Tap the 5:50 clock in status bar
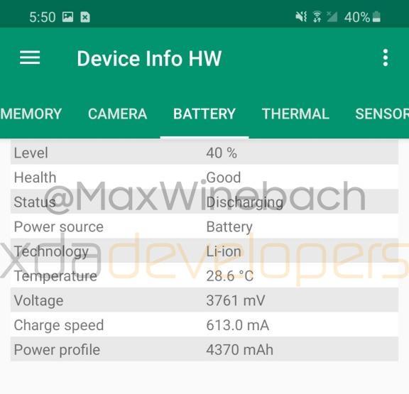 43,17
